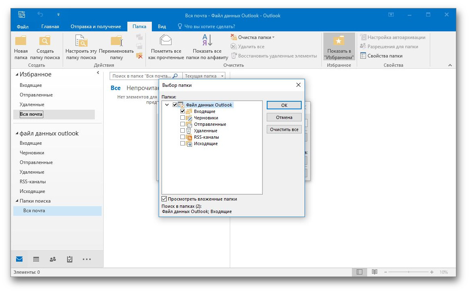Open Tasks view in bottom navigation bar
Viewport: 470px width, 293px height.
pos(69,260)
